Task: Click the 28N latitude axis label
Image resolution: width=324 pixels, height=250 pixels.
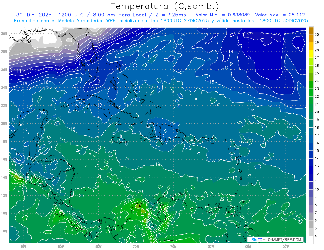Action: coord(5,52)
